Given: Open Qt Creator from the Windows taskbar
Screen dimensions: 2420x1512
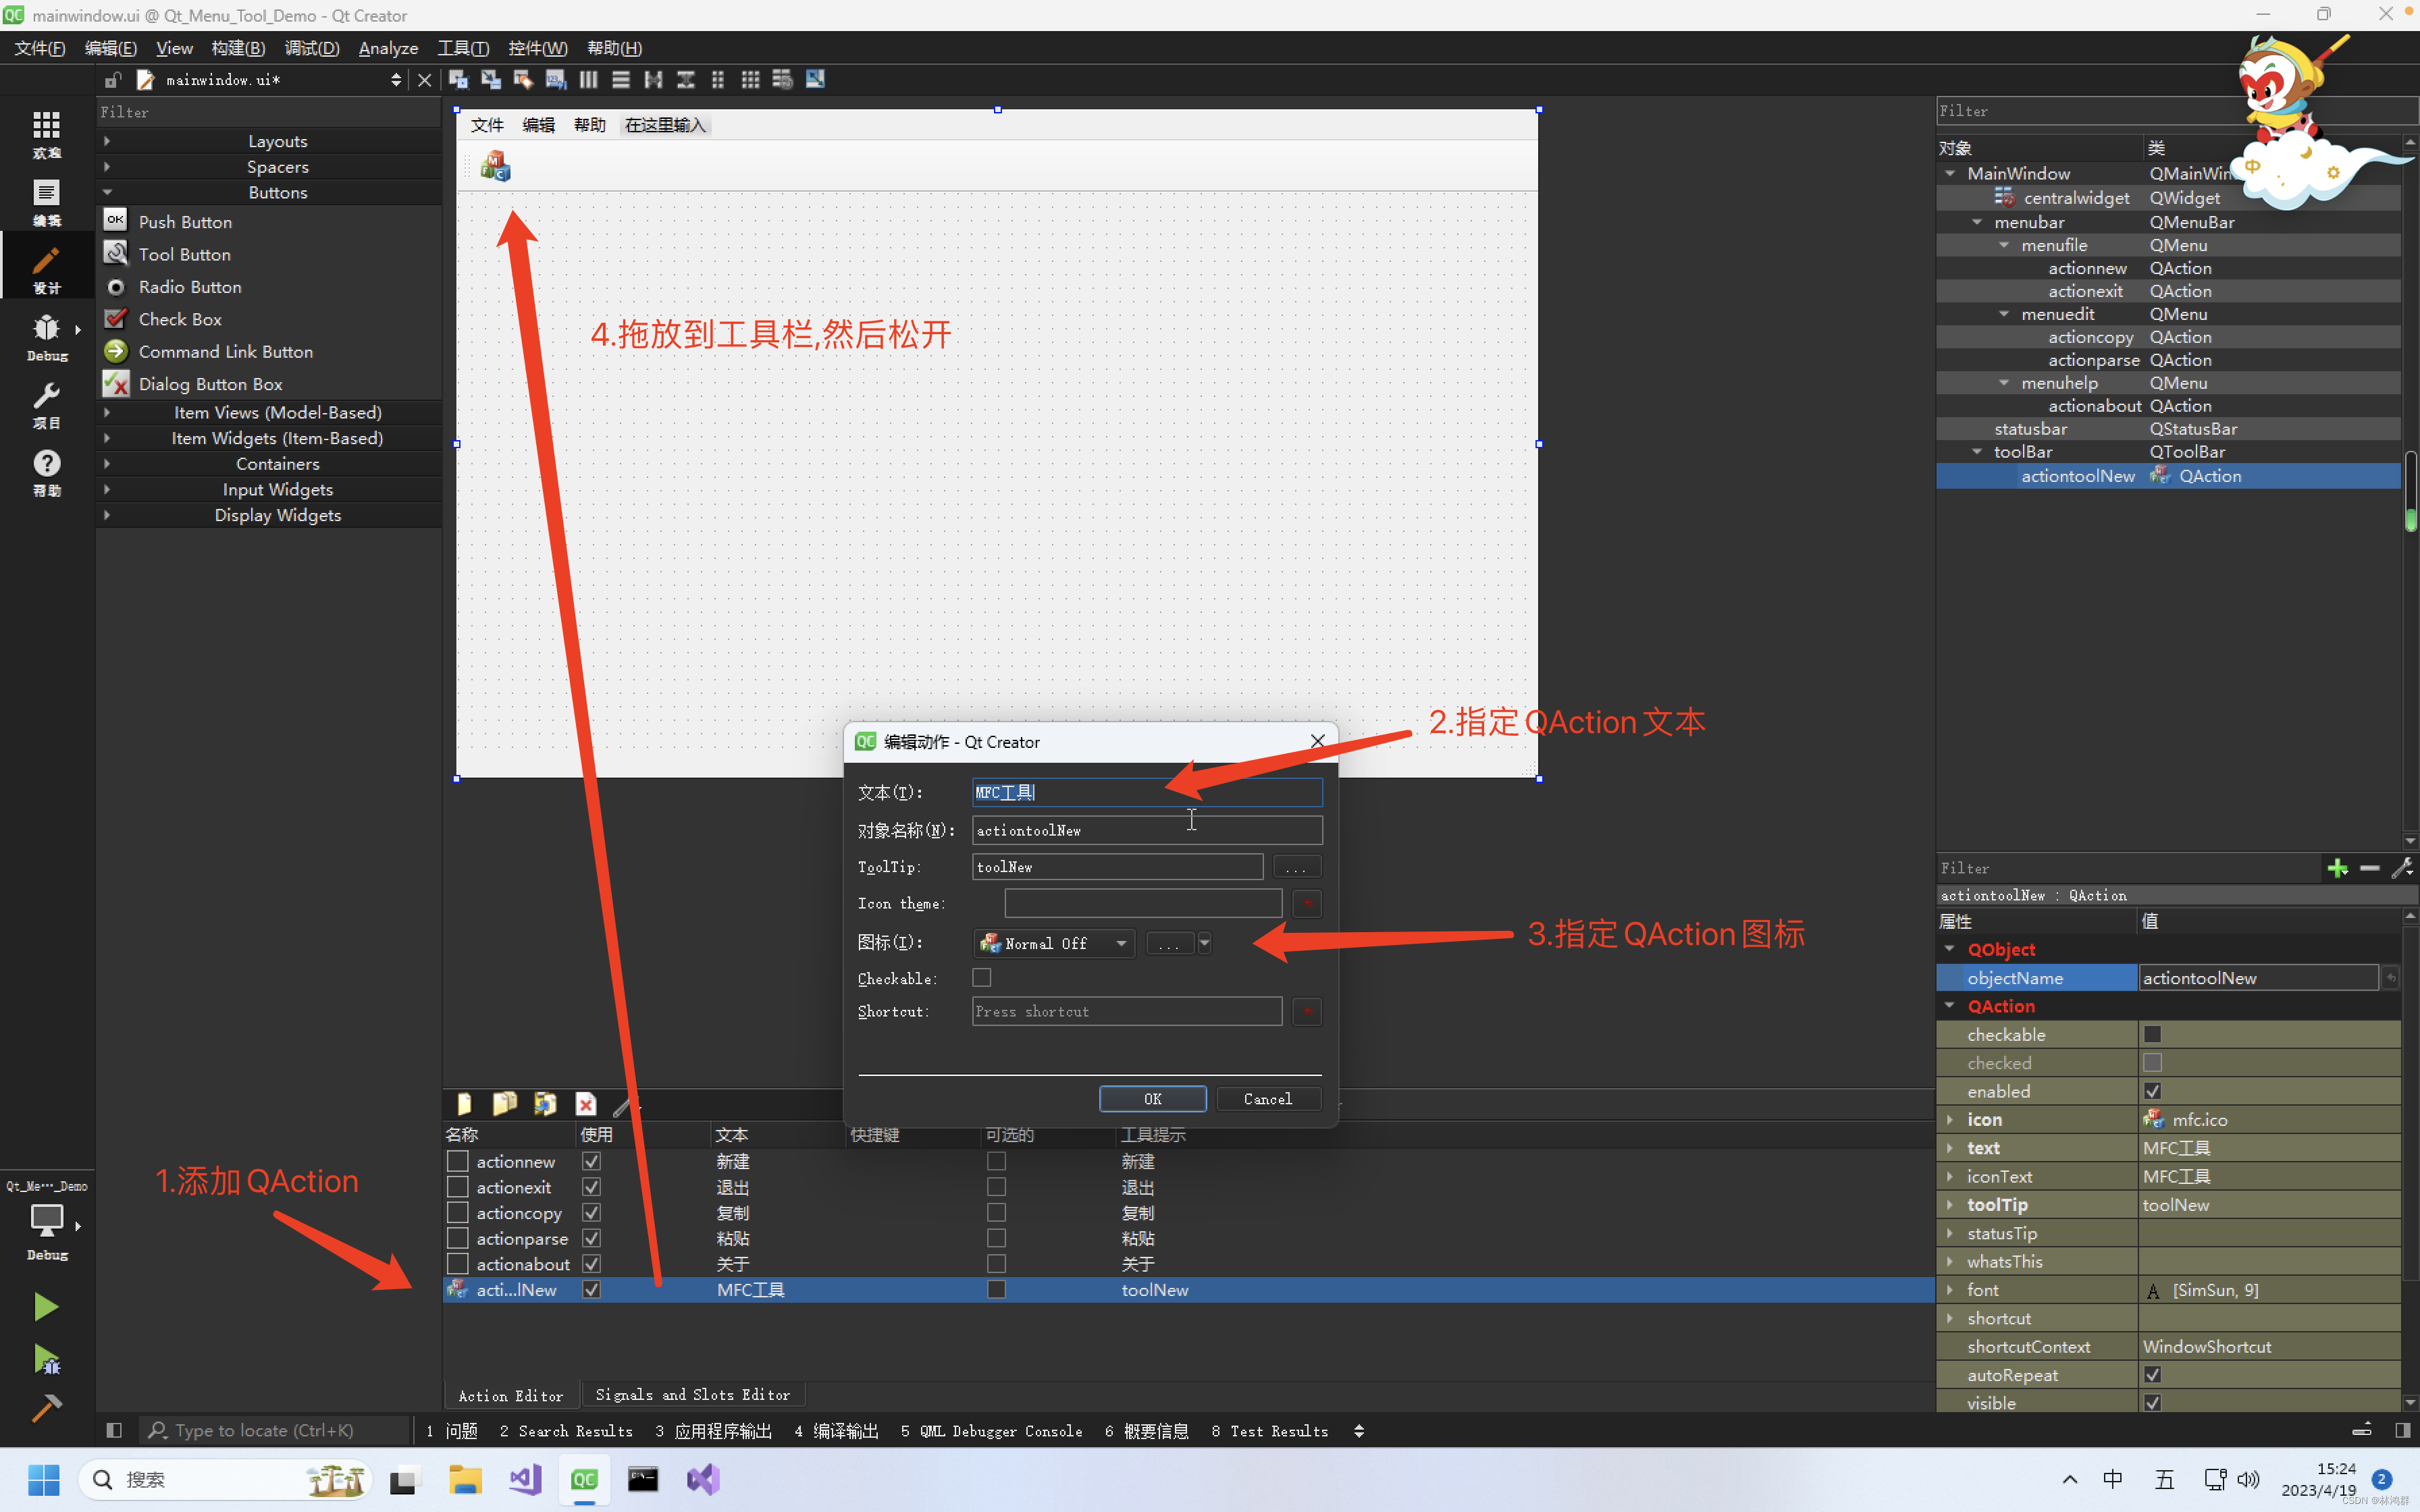Looking at the screenshot, I should tap(584, 1479).
